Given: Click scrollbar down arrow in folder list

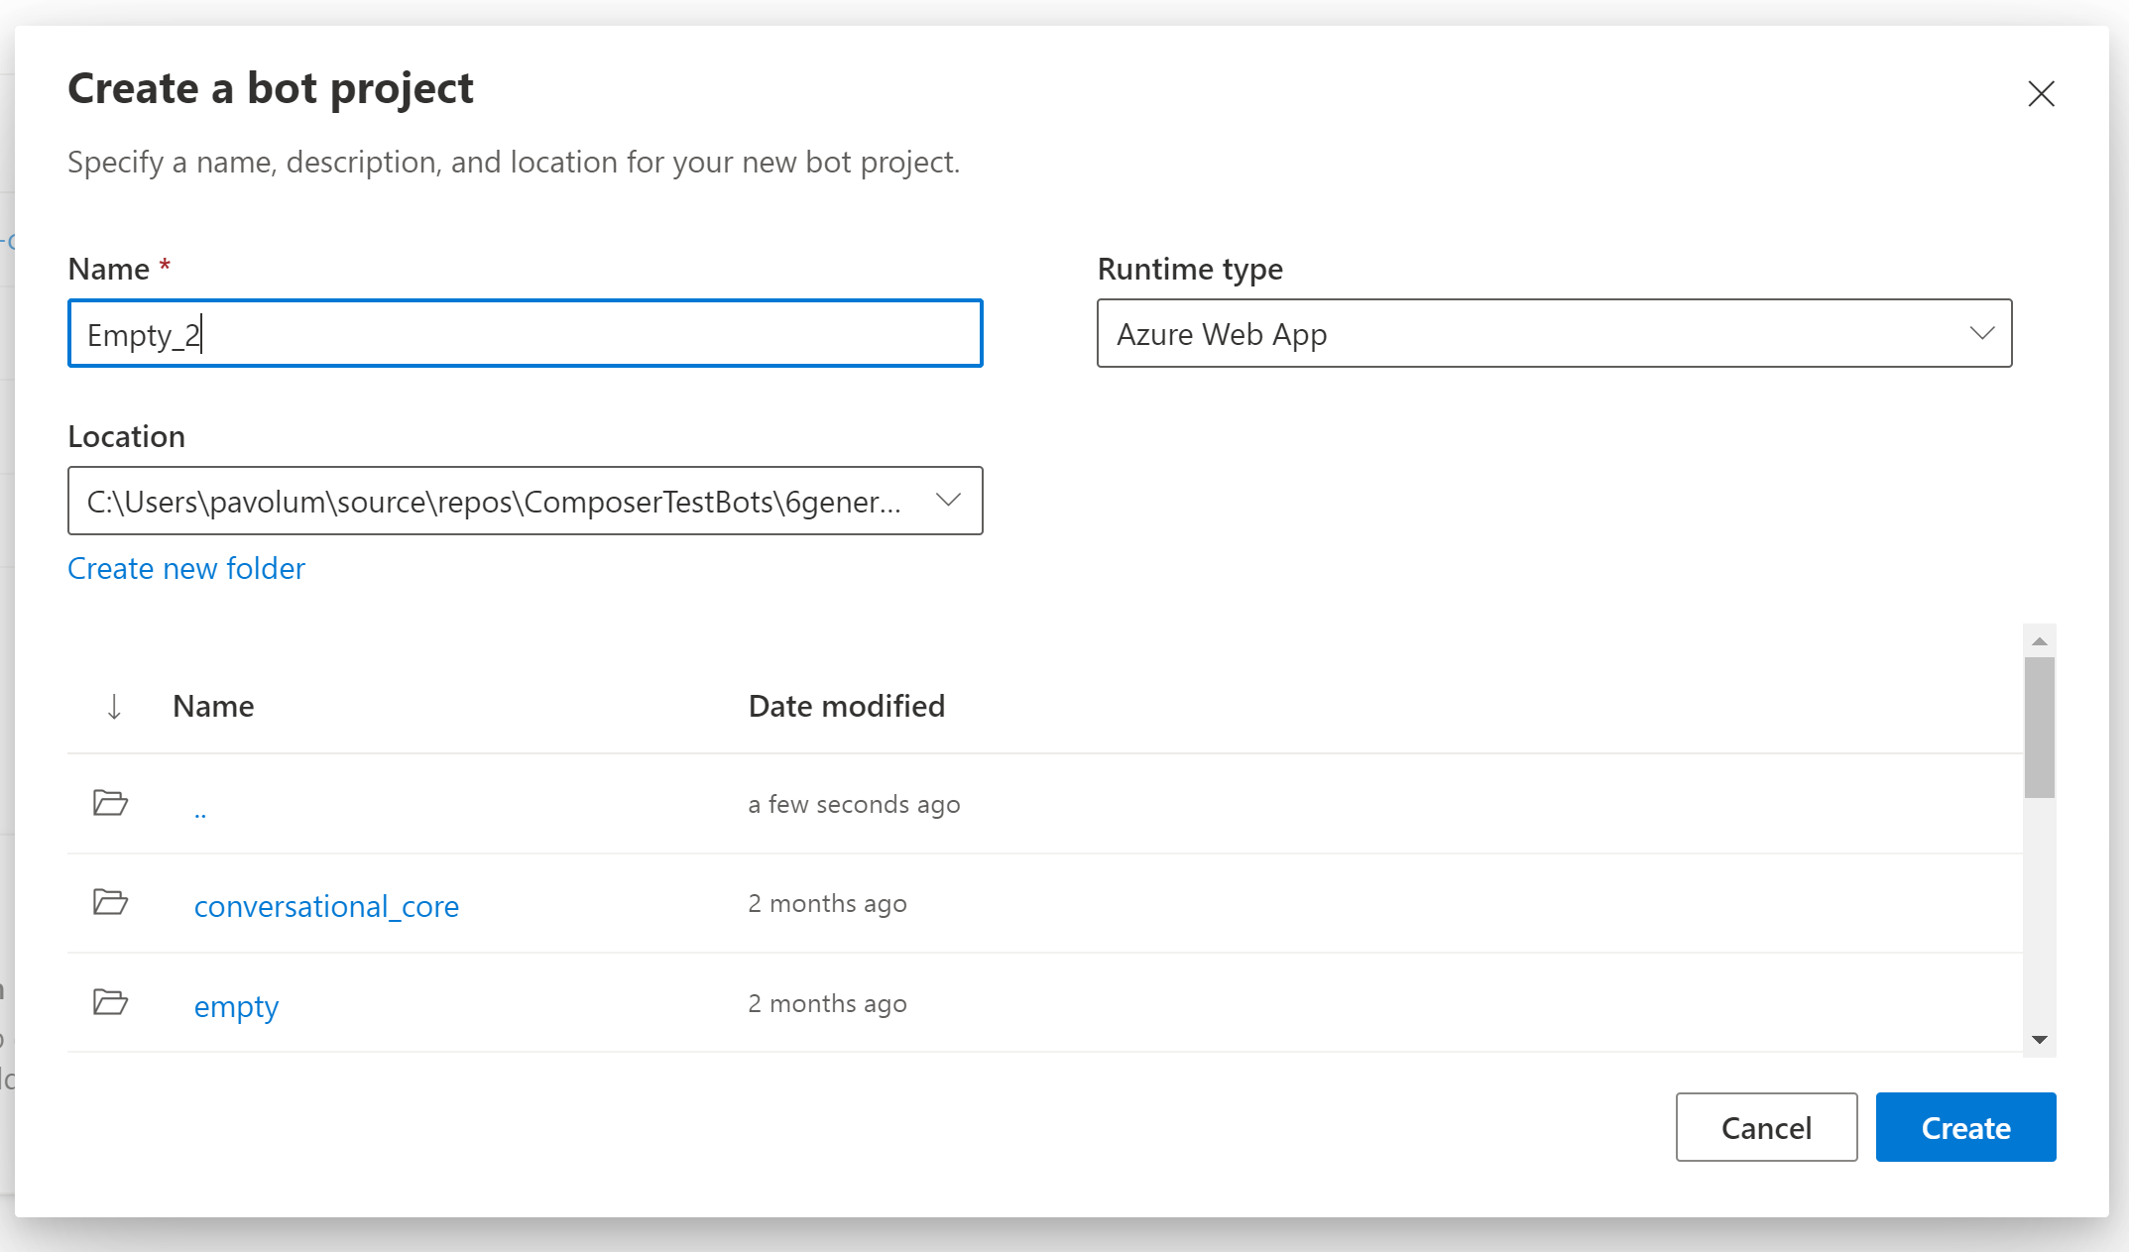Looking at the screenshot, I should [2040, 1040].
